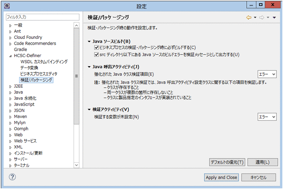
Task: Click the Eclipse icon in the title bar
Action: click(7, 6)
